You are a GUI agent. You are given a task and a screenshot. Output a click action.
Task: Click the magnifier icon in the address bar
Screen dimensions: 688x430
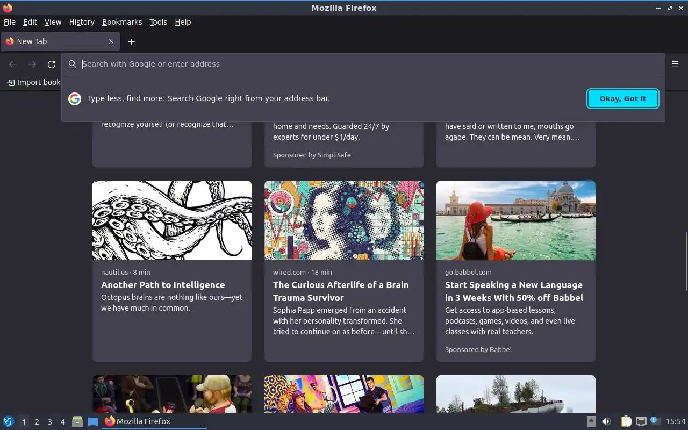tap(73, 64)
